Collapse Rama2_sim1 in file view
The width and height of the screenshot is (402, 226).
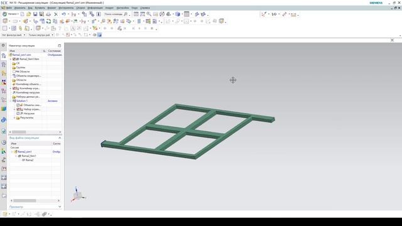point(12,152)
